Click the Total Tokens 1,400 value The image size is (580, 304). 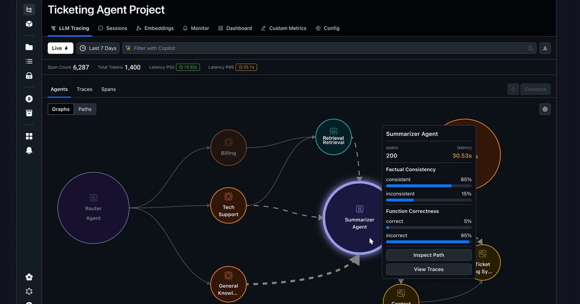coord(132,68)
